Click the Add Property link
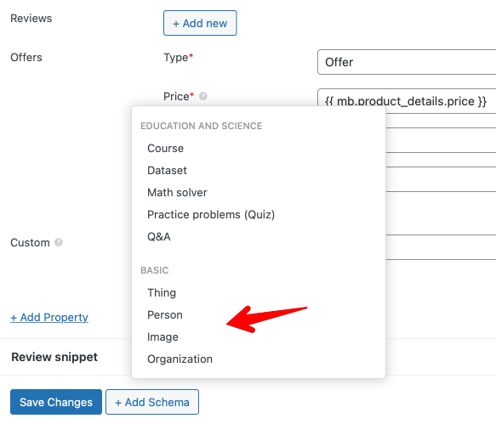Viewport: 496px width, 424px height. [x=49, y=317]
